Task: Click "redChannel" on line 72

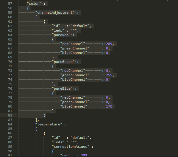Action: coord(73,71)
